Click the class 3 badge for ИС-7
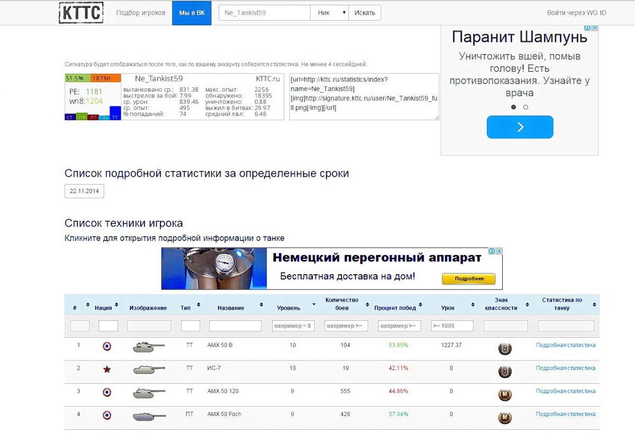 point(505,372)
